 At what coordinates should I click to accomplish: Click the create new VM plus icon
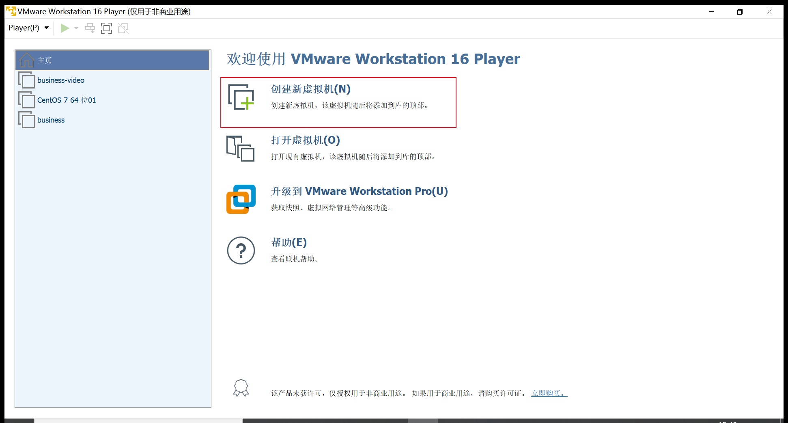pyautogui.click(x=241, y=97)
